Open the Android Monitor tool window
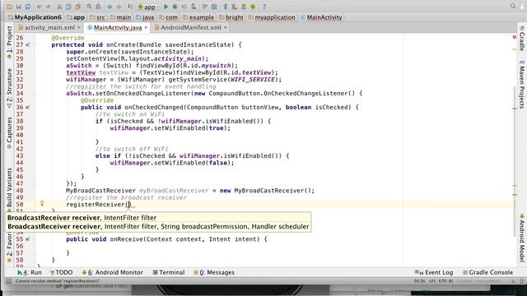Screen dimensions: 527x296 (112, 272)
